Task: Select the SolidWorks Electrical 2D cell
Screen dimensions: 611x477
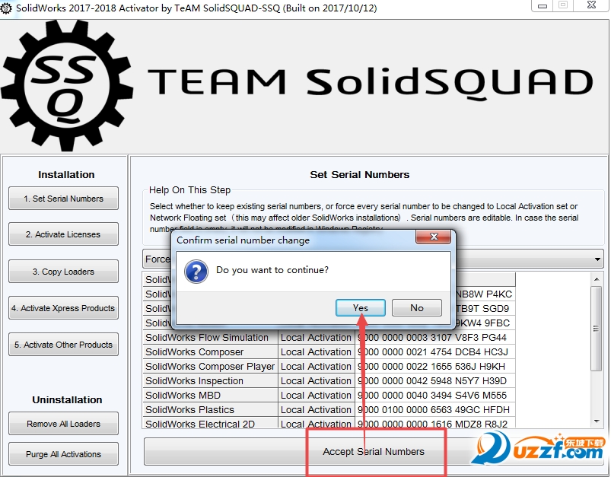Action: click(211, 423)
